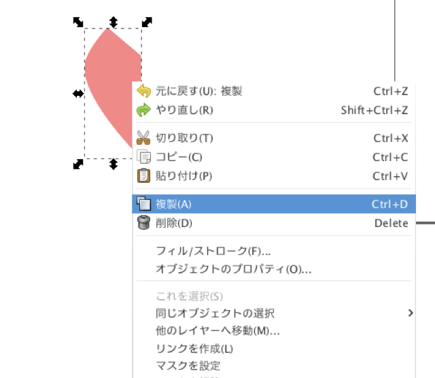Click the top-center vertical scale handle
Viewport: 435px width, 378px height.
tap(114, 22)
